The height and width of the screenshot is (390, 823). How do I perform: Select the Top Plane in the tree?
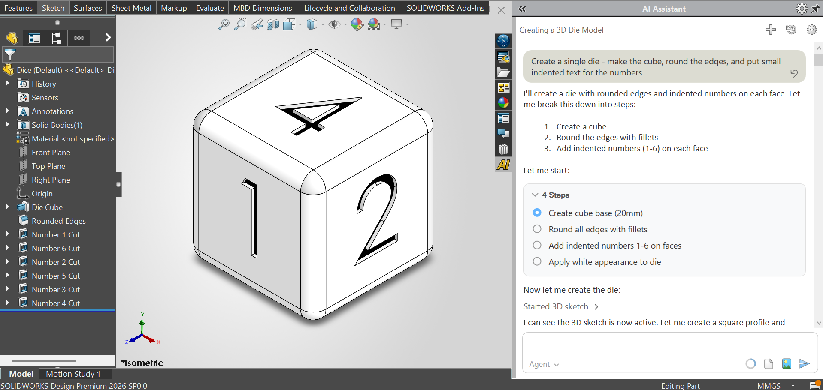(x=48, y=166)
